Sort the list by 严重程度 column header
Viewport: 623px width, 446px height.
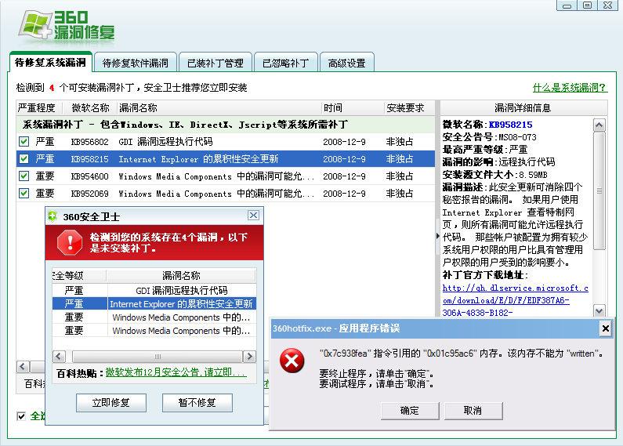click(37, 107)
